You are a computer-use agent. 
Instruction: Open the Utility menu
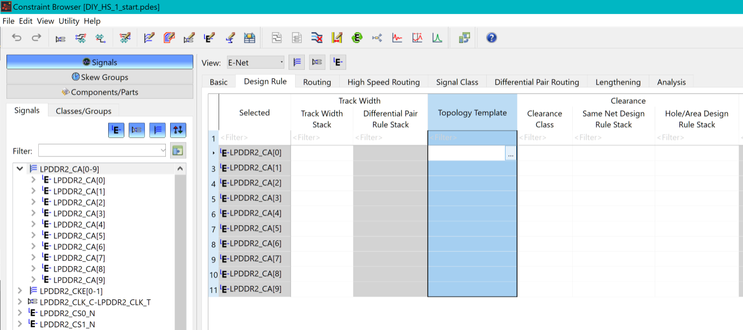69,21
